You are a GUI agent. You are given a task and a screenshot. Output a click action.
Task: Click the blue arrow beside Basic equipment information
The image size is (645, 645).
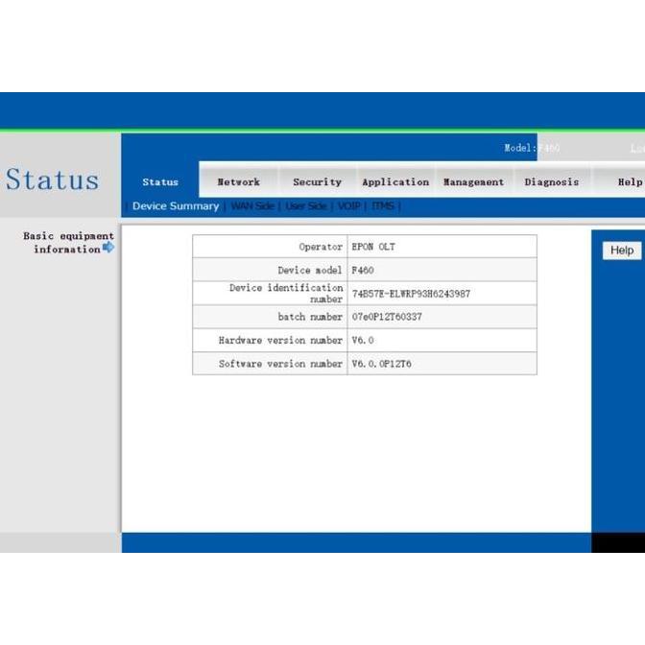107,248
